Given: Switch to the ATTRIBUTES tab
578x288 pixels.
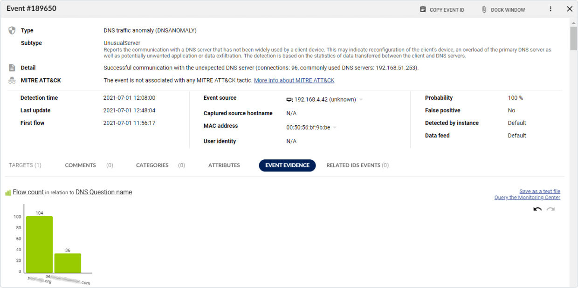Looking at the screenshot, I should [x=224, y=165].
